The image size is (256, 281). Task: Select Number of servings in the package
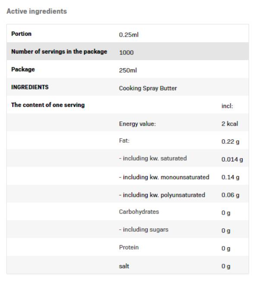[59, 52]
